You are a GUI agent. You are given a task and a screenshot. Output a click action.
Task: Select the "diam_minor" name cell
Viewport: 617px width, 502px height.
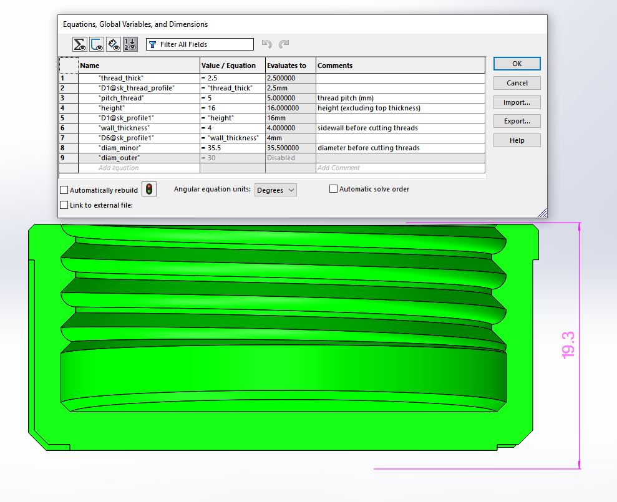tap(139, 148)
